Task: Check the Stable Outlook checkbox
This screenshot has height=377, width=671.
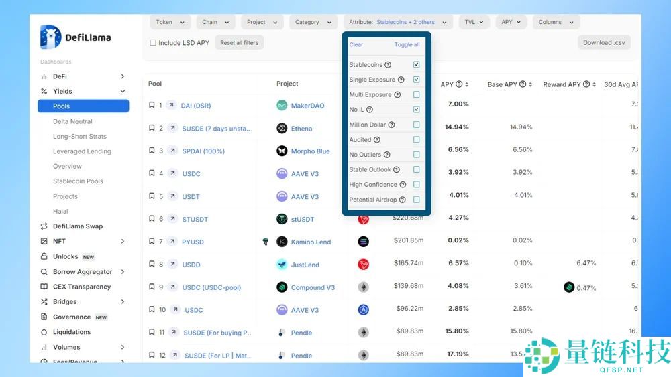Action: [x=417, y=169]
